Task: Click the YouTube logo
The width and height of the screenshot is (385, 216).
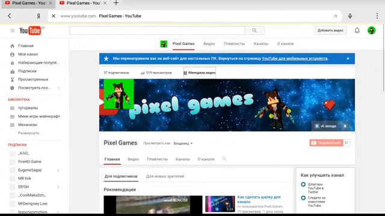Action: pyautogui.click(x=30, y=31)
